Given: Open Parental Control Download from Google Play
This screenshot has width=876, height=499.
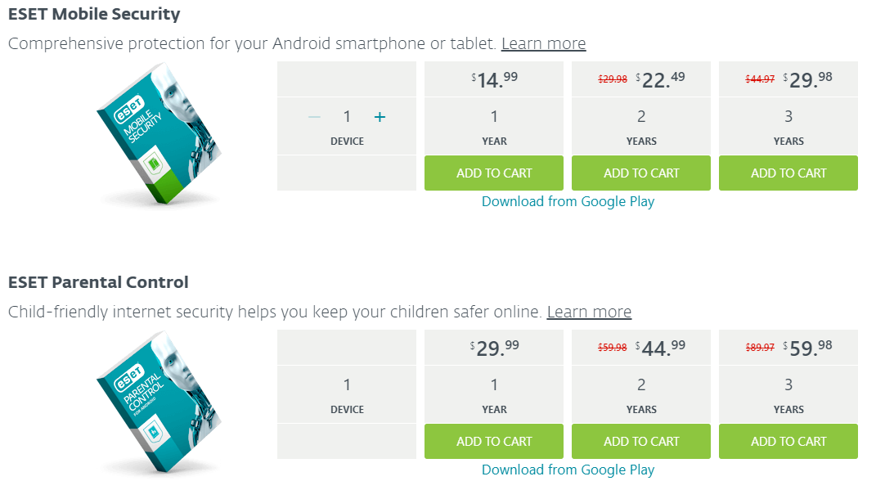Looking at the screenshot, I should pos(568,470).
